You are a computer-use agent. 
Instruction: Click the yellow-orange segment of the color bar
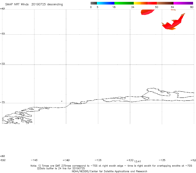[x=141, y=3]
